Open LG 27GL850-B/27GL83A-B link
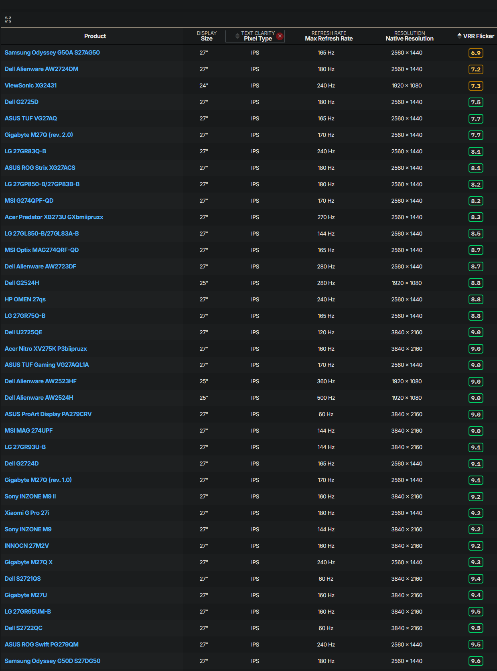This screenshot has height=671, width=497. [x=42, y=234]
